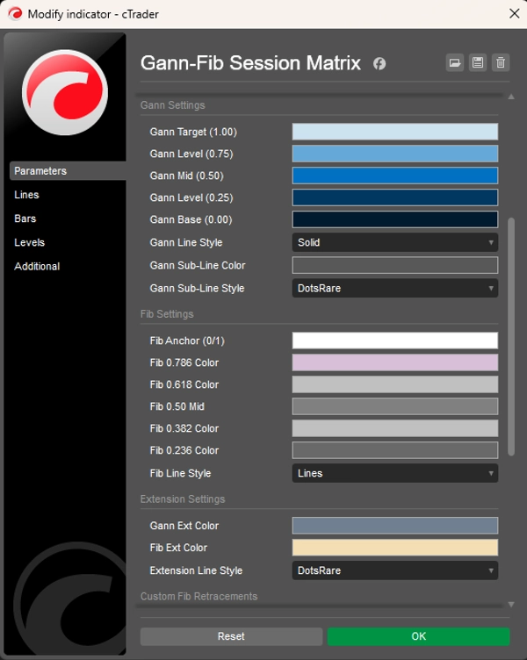Pick the Gann Mid (0.50) color swatch
The width and height of the screenshot is (527, 660).
coord(394,176)
